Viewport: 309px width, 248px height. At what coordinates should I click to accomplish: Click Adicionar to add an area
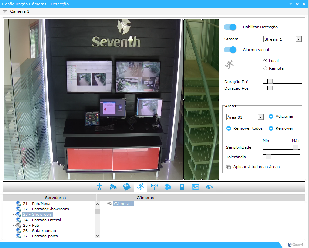pos(281,116)
